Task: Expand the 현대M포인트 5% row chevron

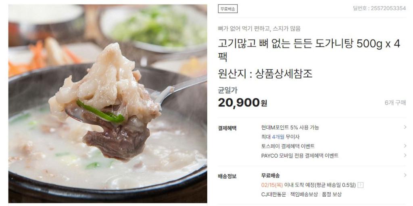Action: point(405,127)
